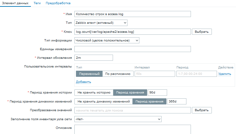236x134 pixels.
Task: Click the custom interval 50s field
Action: click(x=154, y=74)
